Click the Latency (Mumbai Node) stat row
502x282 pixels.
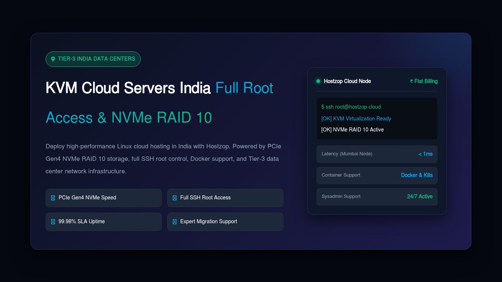click(x=377, y=154)
